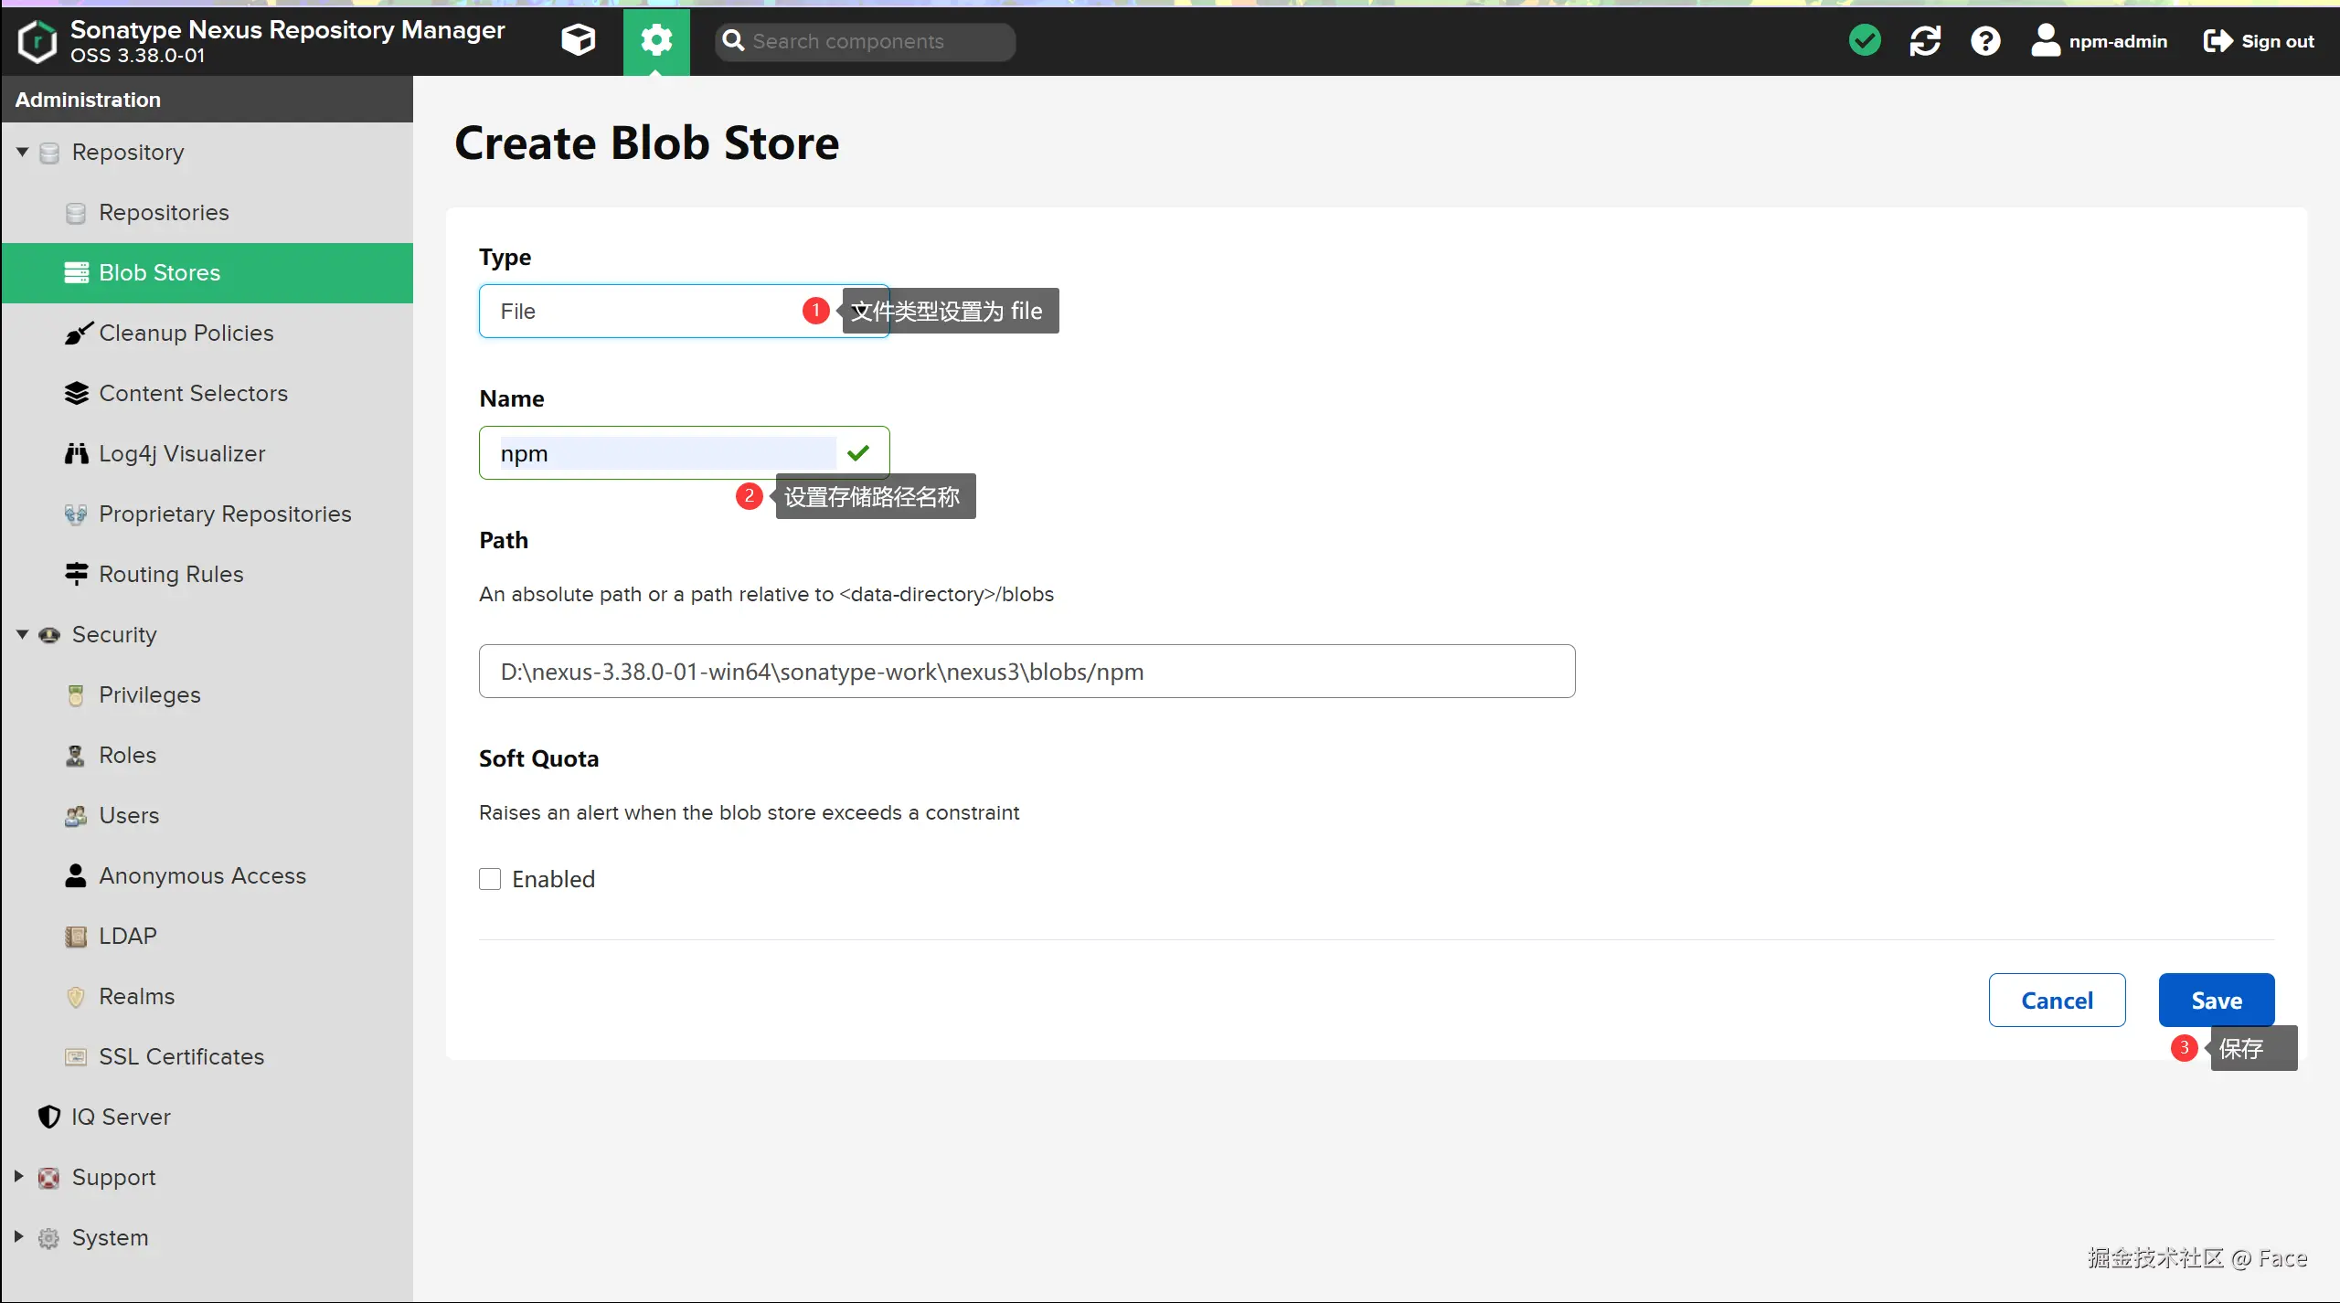Collapse the Repository tree section
The height and width of the screenshot is (1303, 2340).
coord(22,152)
